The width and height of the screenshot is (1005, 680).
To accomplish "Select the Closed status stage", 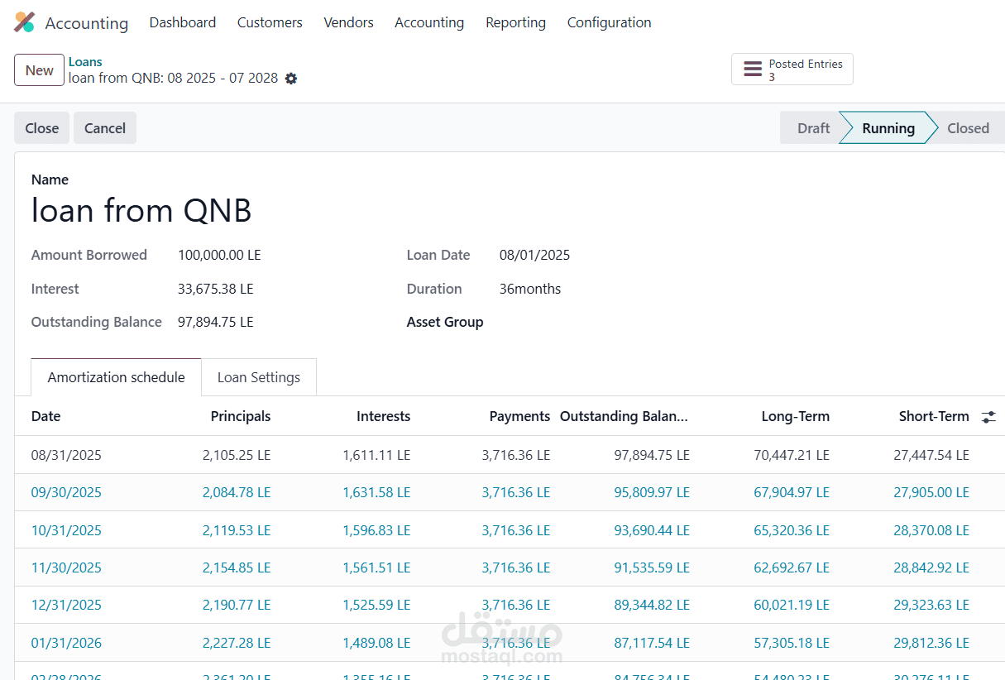I will (968, 128).
